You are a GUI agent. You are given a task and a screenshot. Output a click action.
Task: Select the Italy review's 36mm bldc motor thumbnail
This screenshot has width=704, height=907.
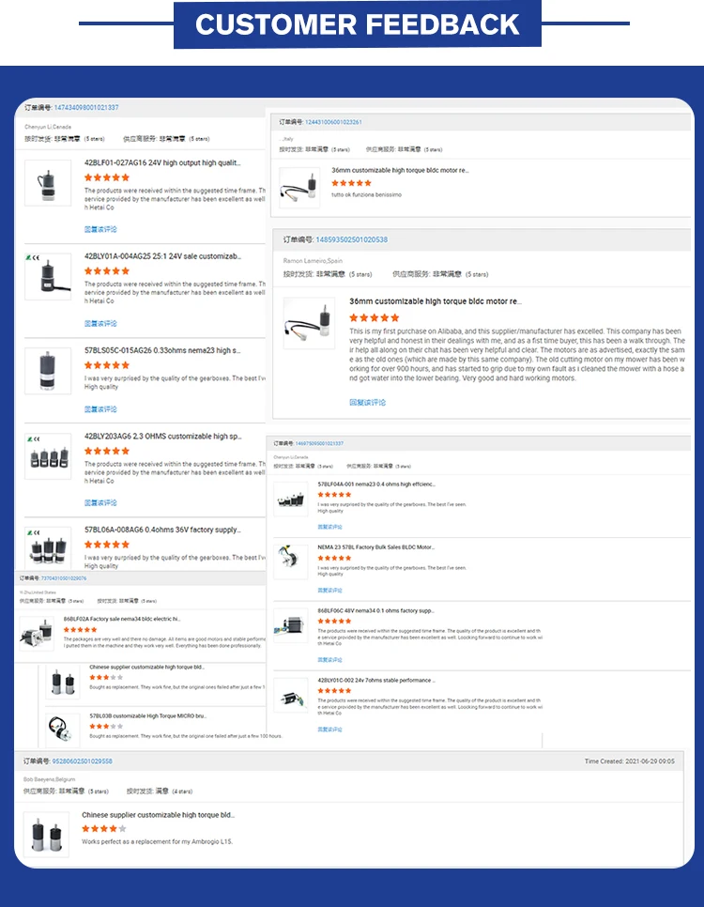pos(299,188)
